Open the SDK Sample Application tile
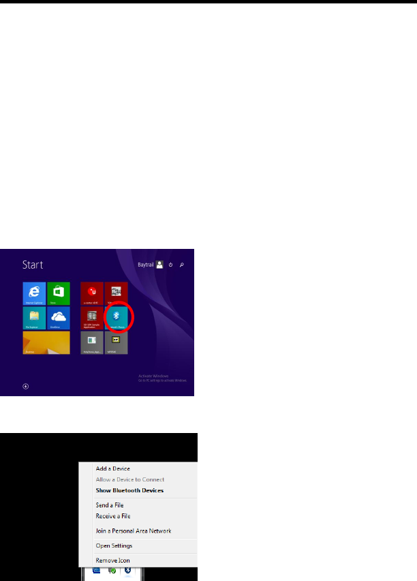Image resolution: width=417 pixels, height=581 pixels. click(x=92, y=318)
